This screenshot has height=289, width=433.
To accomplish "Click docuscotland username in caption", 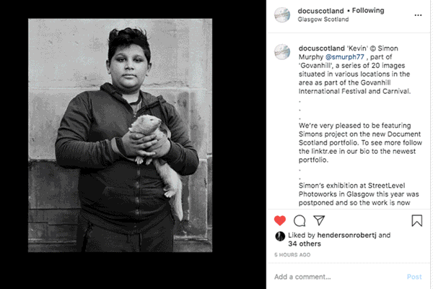I will (321, 48).
